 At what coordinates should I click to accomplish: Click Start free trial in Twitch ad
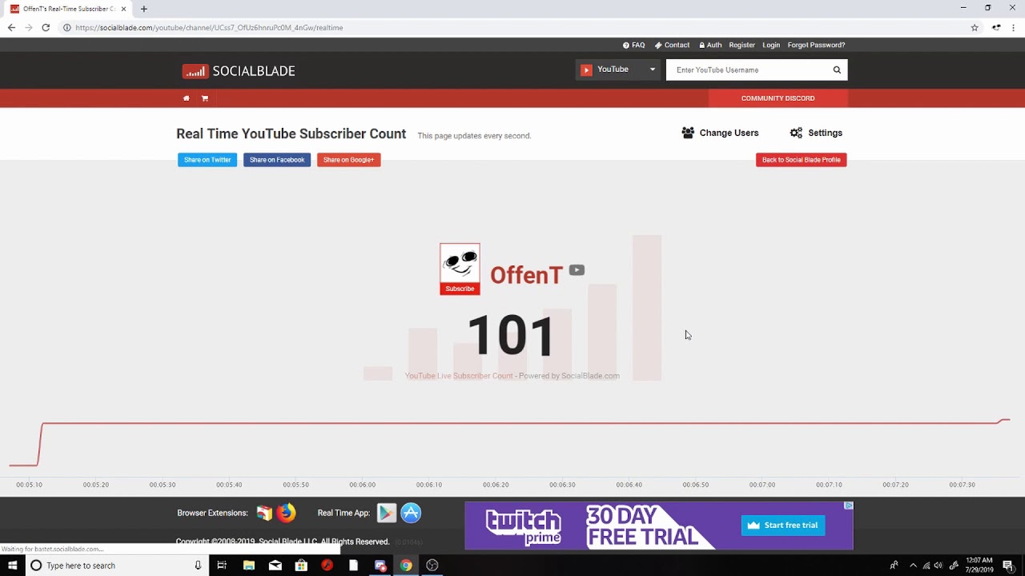pyautogui.click(x=783, y=526)
